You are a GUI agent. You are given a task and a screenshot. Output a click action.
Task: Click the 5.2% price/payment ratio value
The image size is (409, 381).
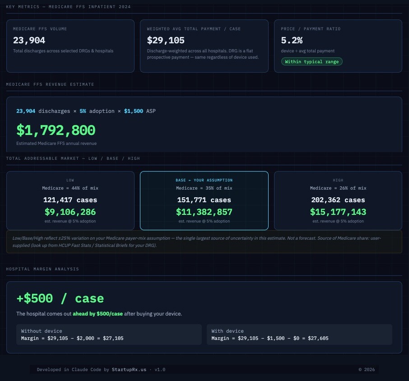tap(292, 40)
